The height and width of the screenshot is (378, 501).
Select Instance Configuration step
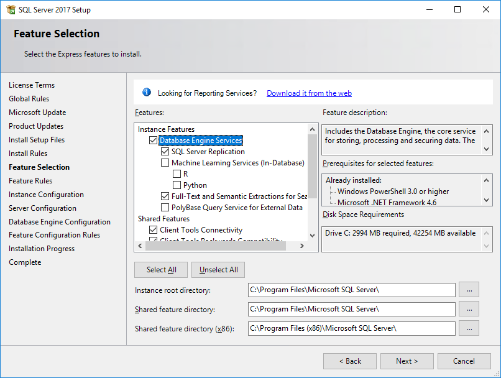tap(46, 195)
